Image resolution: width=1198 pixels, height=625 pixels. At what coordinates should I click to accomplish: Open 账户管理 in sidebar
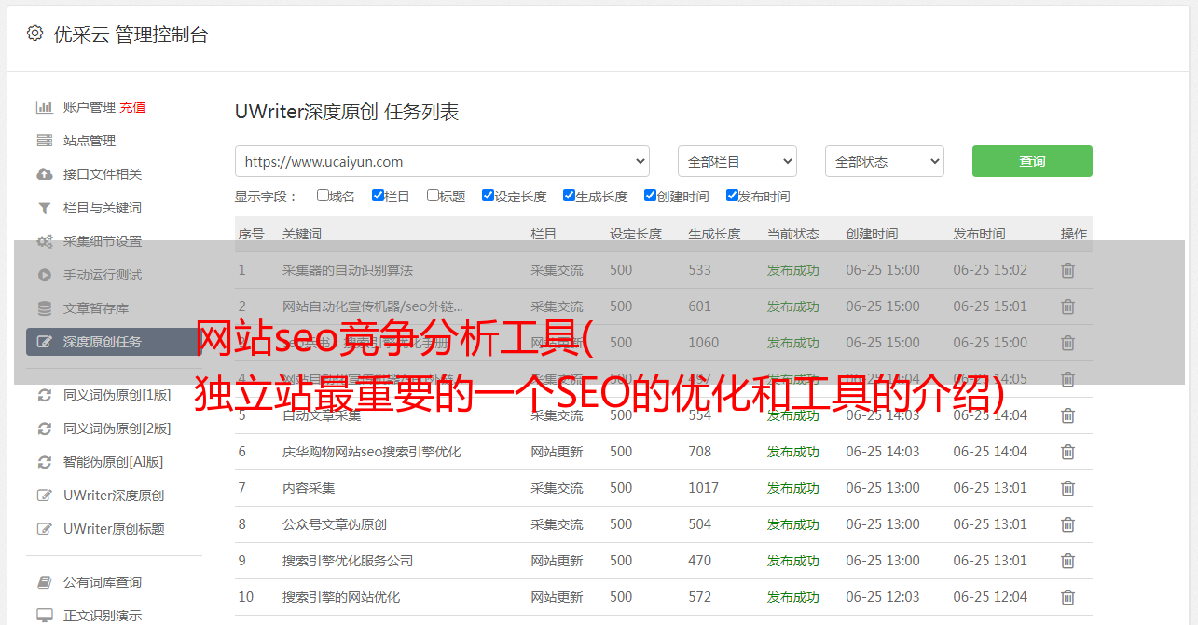pyautogui.click(x=90, y=107)
